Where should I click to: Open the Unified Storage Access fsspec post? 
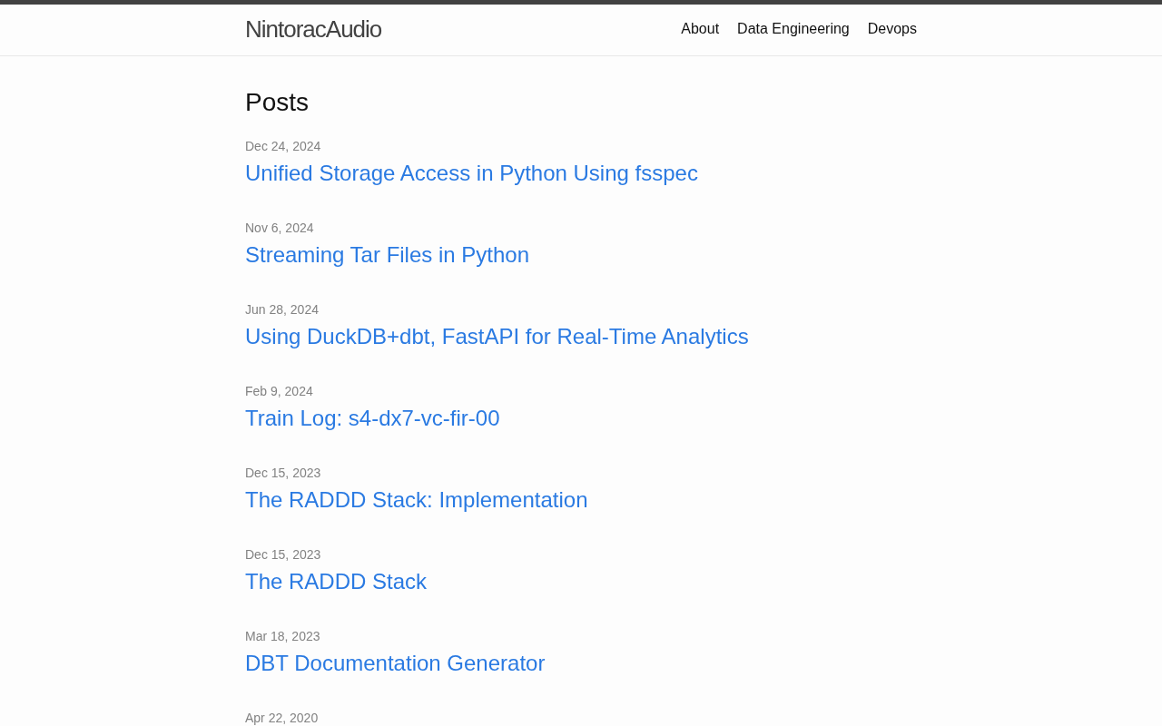click(x=471, y=173)
